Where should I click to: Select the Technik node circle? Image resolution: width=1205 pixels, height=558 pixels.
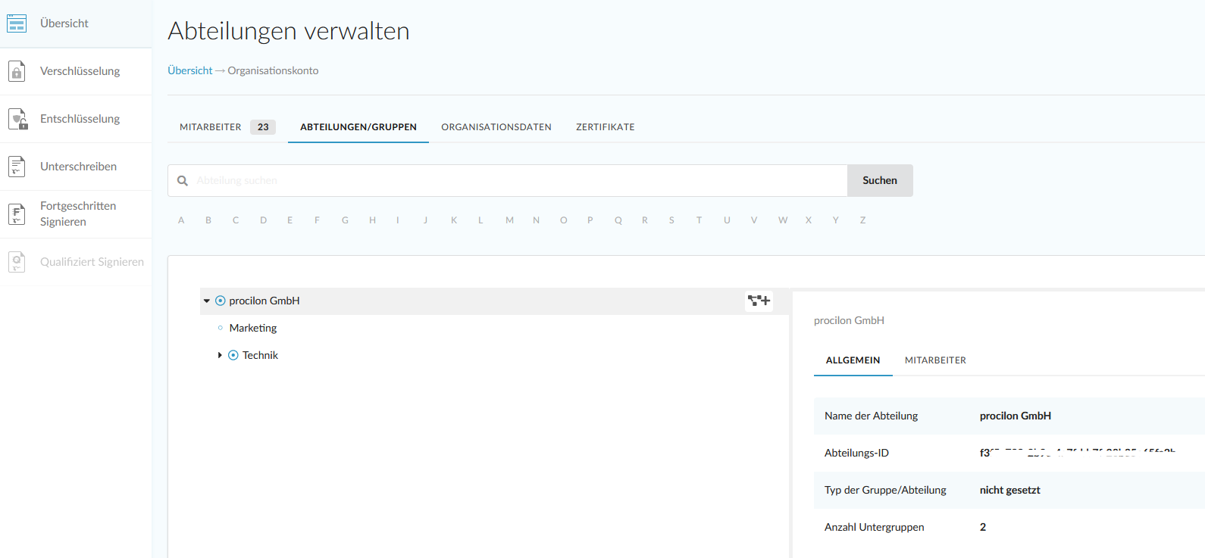coord(233,355)
